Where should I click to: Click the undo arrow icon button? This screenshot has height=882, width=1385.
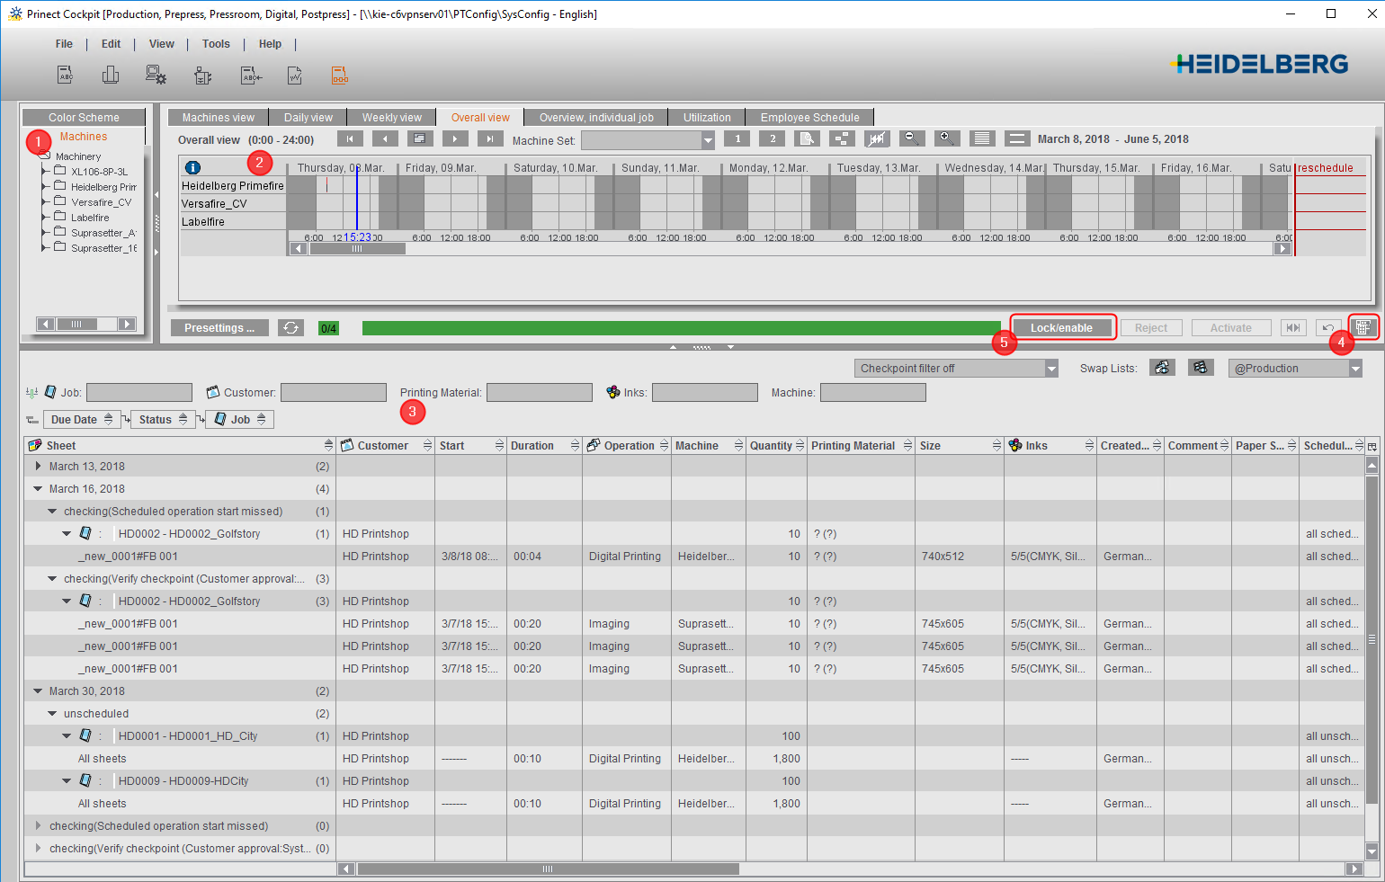coord(1328,328)
